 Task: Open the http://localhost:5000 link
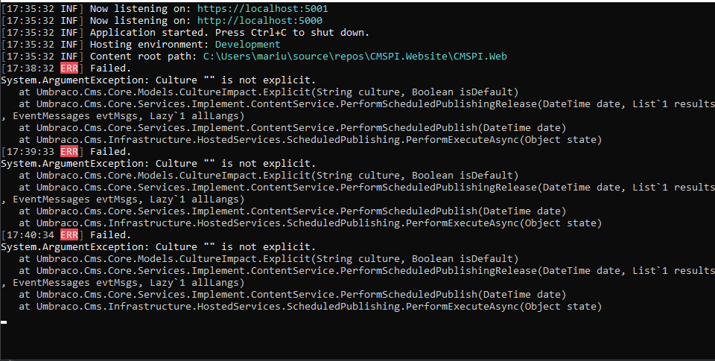259,21
